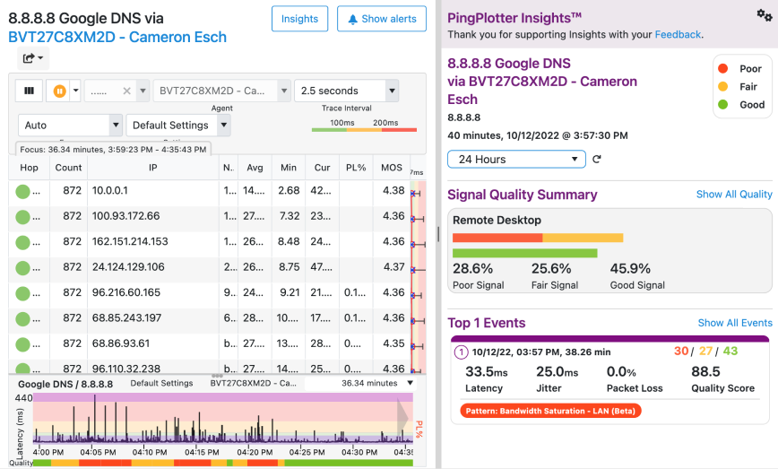
Task: Clear the target name field with X
Action: click(127, 91)
